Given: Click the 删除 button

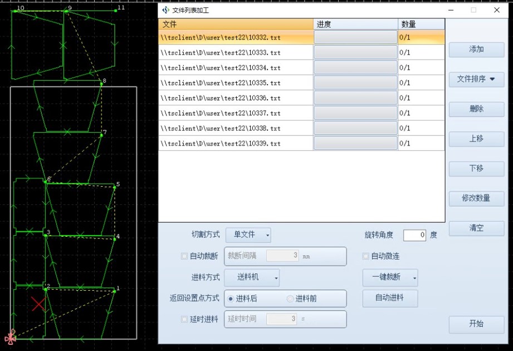Looking at the screenshot, I should 476,109.
